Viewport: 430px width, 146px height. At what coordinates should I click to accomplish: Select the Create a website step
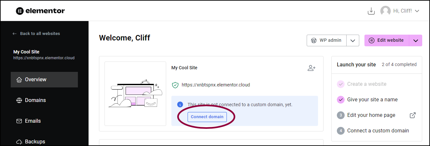[x=367, y=84]
